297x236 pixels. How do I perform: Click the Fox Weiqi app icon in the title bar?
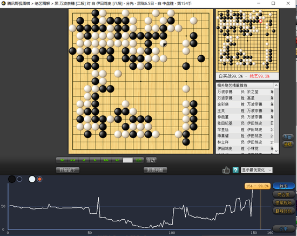(3, 3)
